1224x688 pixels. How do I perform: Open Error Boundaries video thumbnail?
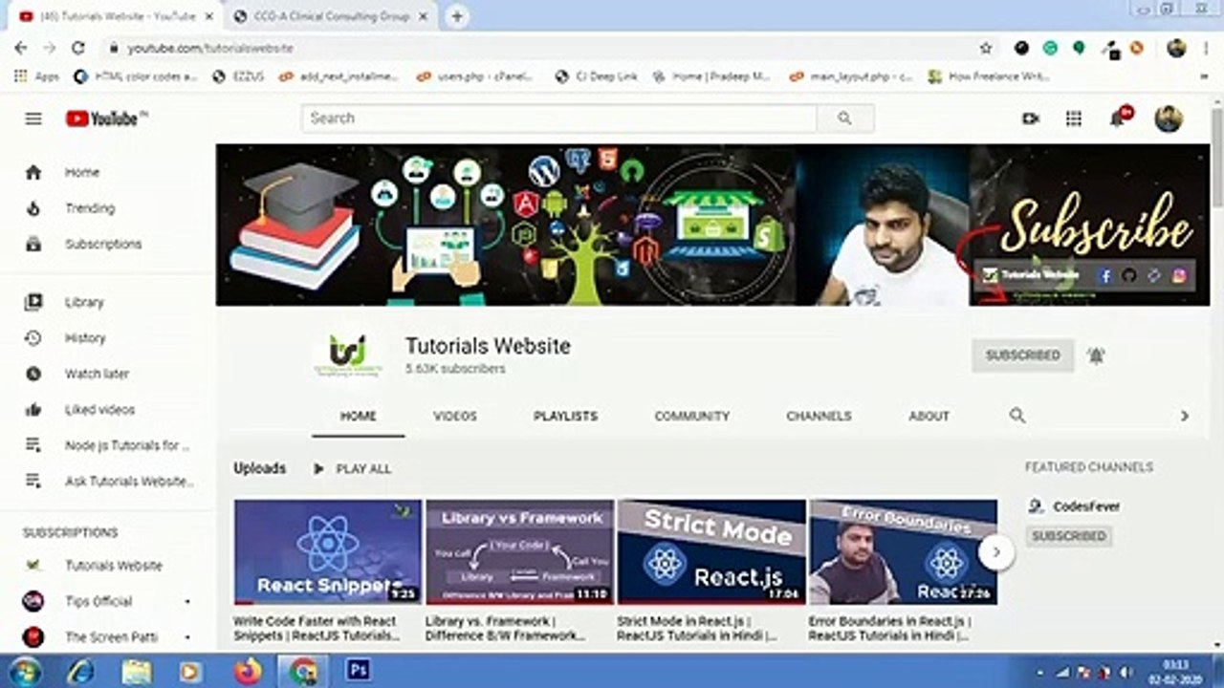(x=903, y=552)
